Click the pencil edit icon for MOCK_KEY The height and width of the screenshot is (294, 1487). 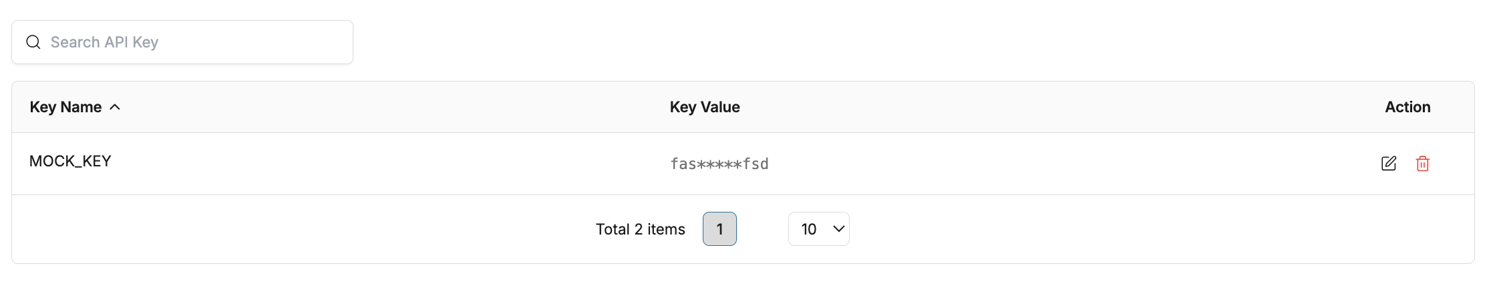tap(1388, 164)
